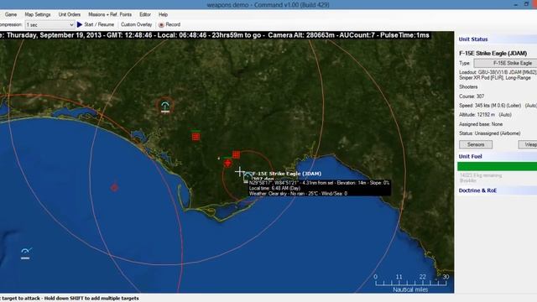Click the date and time status bar

coord(215,35)
